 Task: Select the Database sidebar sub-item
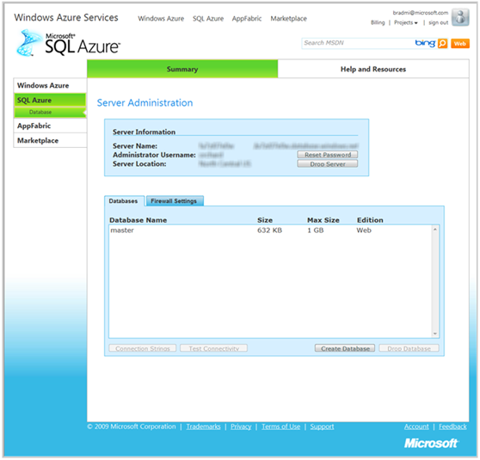pos(50,113)
